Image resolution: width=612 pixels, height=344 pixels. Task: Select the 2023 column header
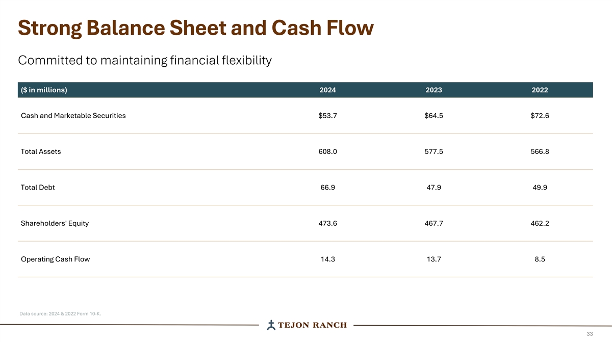(433, 90)
